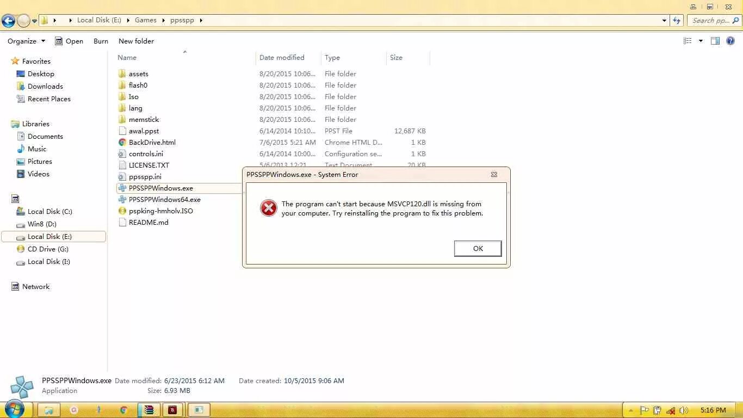This screenshot has width=743, height=418.
Task: Click New folder in the toolbar
Action: (136, 41)
